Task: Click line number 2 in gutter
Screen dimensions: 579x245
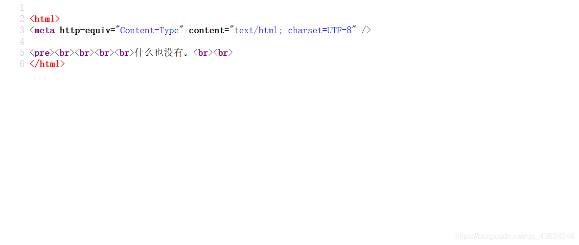Action: tap(22, 19)
